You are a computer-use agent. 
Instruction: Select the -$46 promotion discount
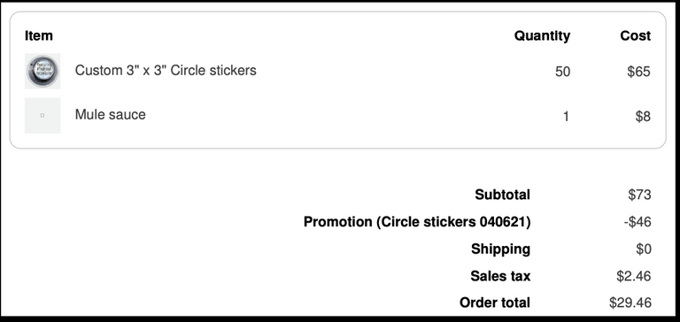(637, 222)
